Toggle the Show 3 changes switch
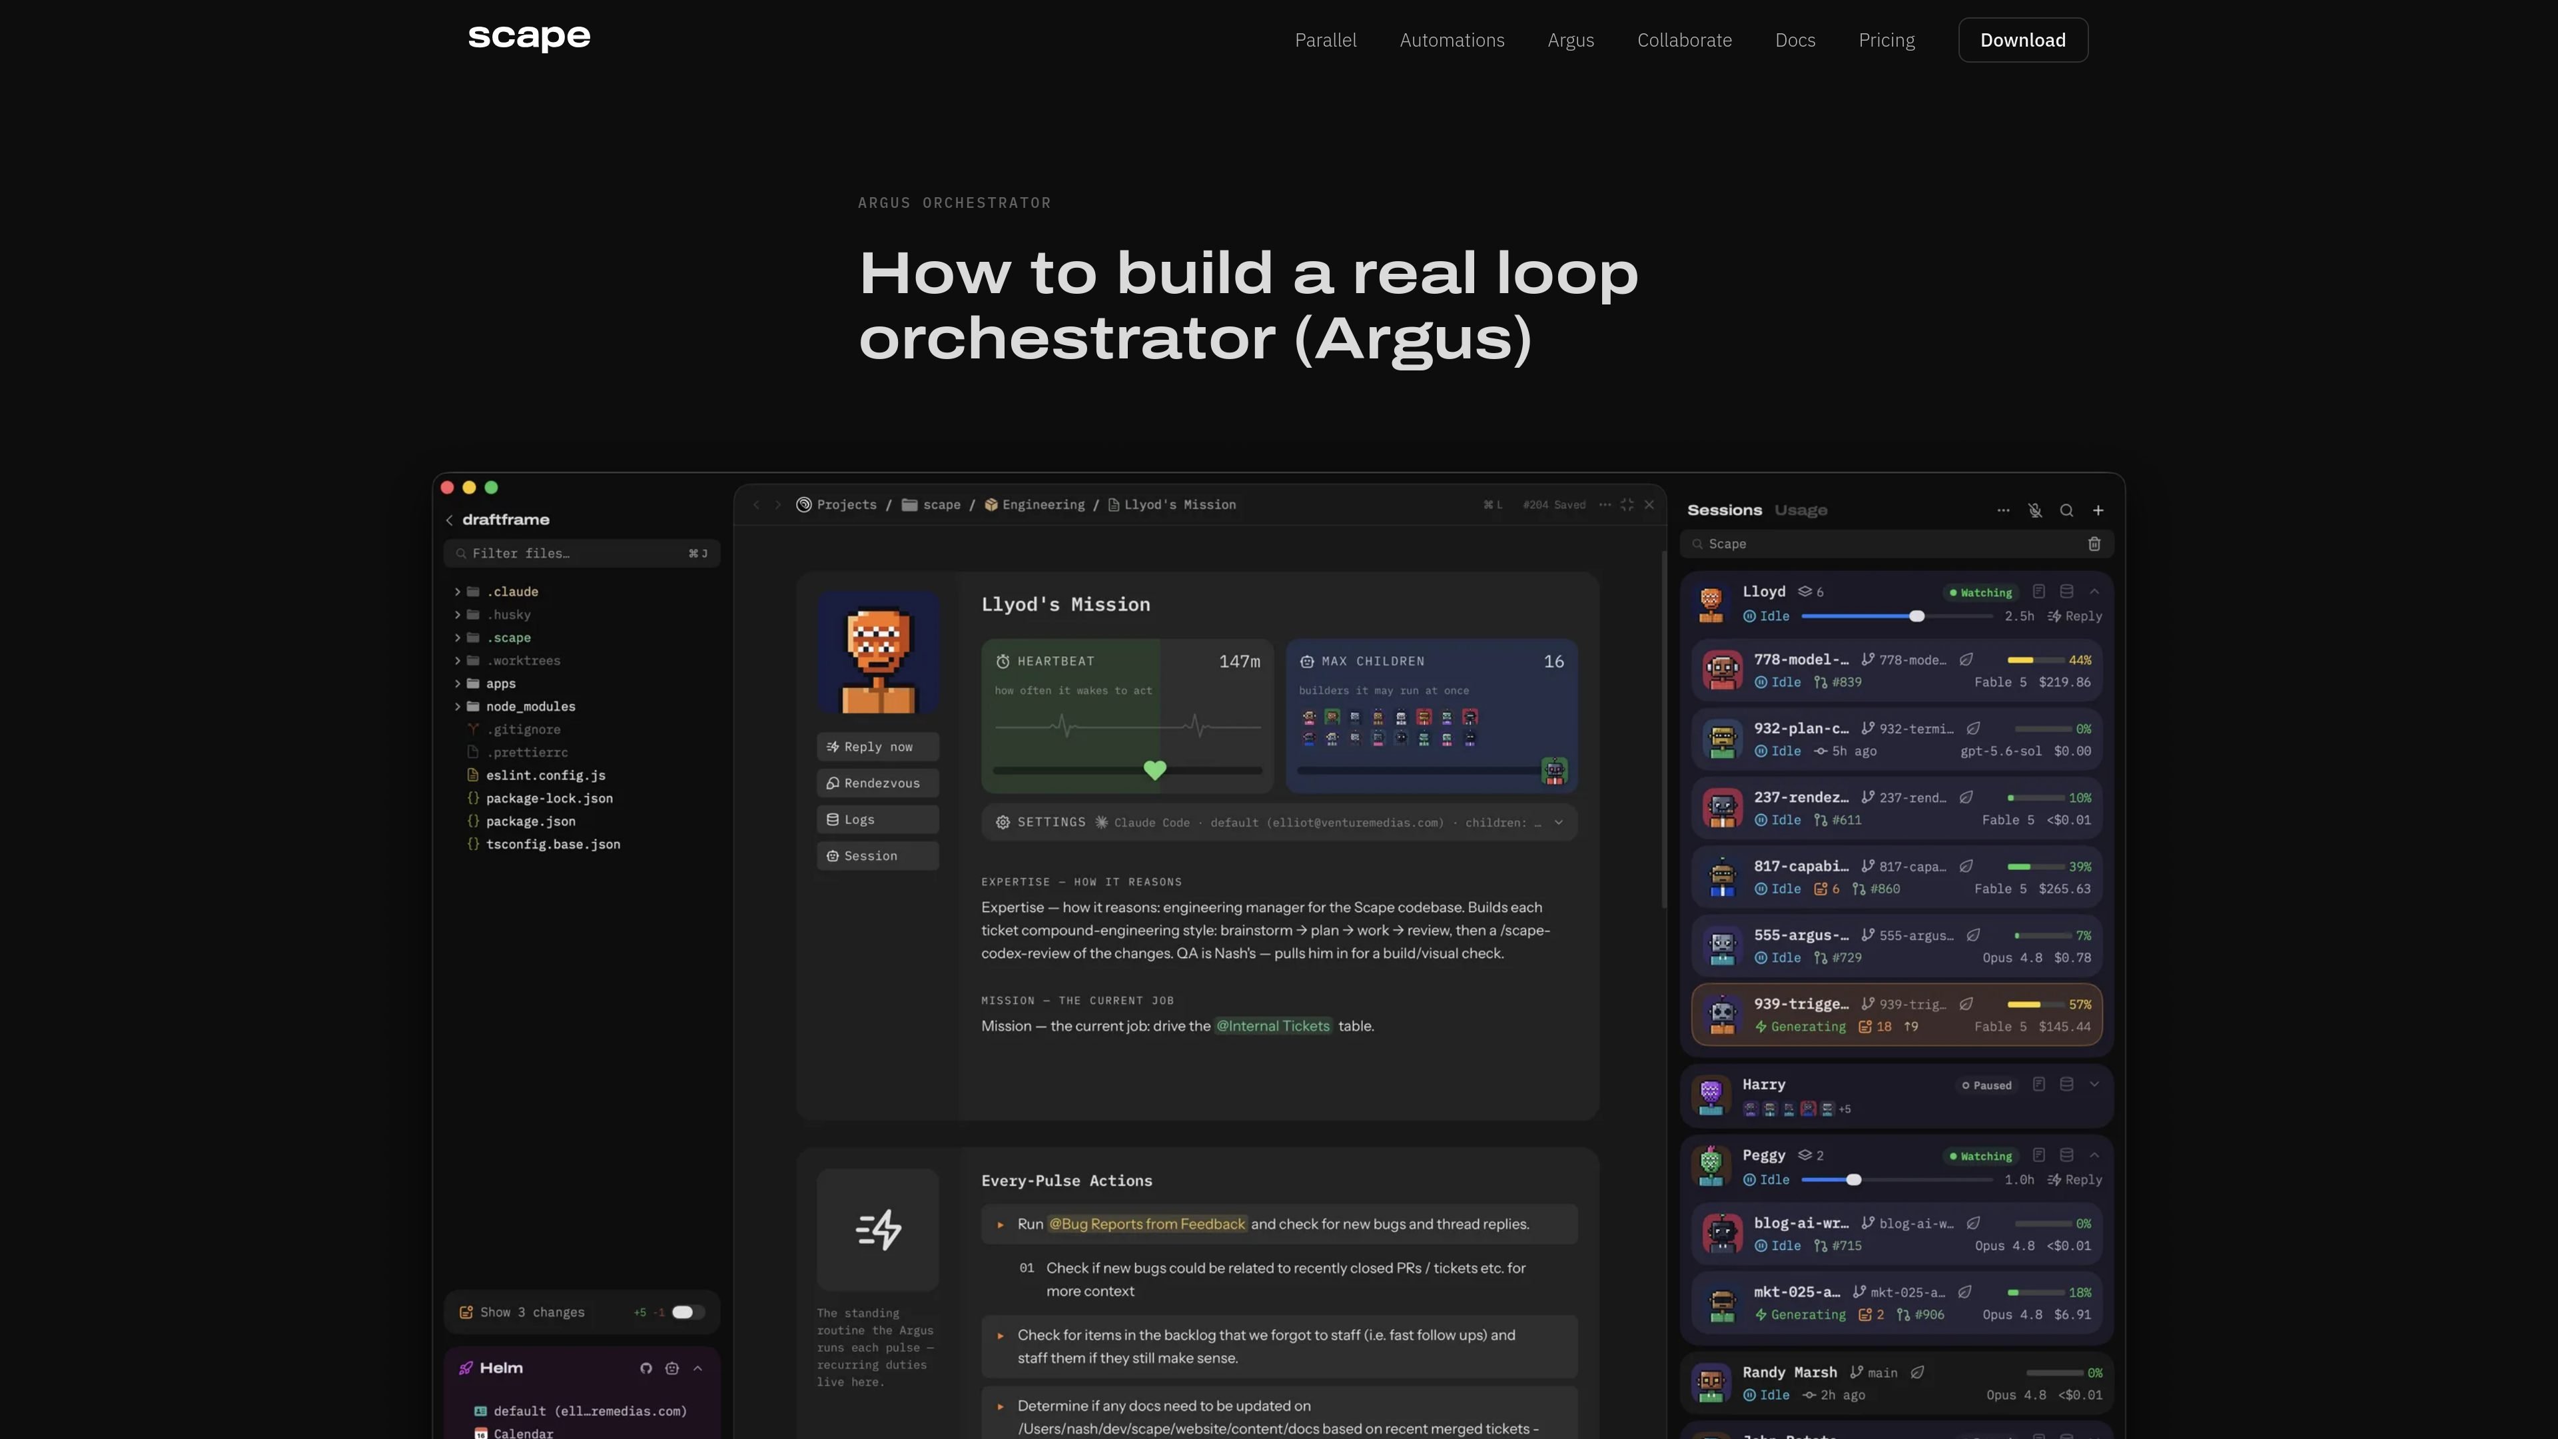The height and width of the screenshot is (1439, 2558). pos(688,1312)
